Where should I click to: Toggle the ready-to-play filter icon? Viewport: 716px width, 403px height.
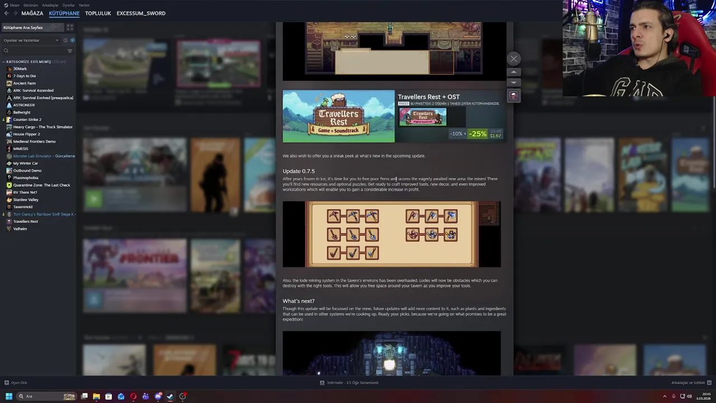click(72, 40)
